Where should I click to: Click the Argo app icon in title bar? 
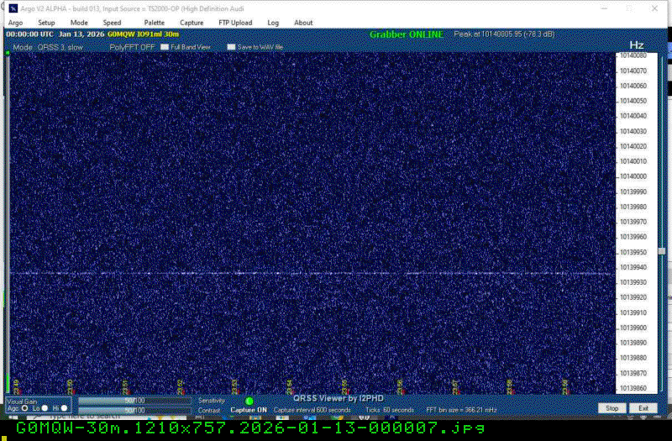click(12, 8)
